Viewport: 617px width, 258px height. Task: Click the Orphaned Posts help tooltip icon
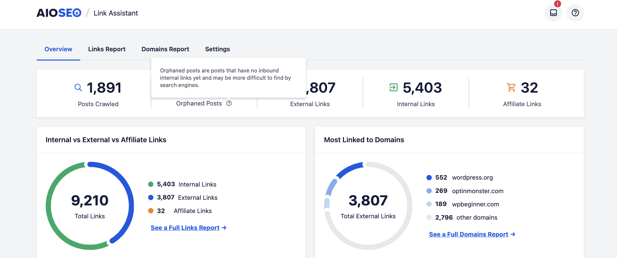point(229,103)
